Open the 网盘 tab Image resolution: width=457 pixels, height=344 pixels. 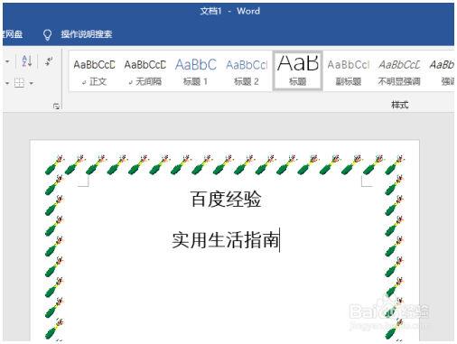tap(12, 34)
